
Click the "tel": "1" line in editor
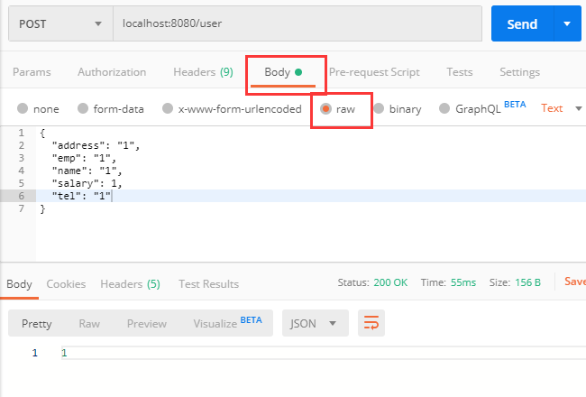tap(81, 196)
